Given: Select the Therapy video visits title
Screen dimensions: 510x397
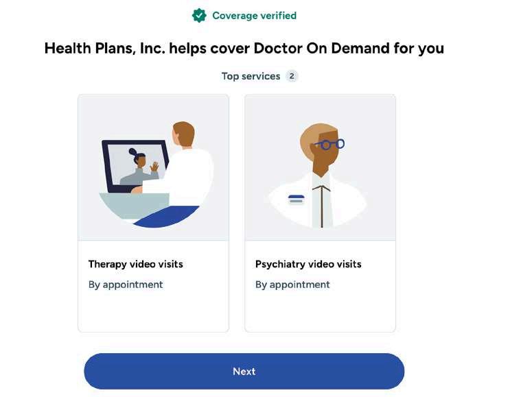Looking at the screenshot, I should pos(136,264).
